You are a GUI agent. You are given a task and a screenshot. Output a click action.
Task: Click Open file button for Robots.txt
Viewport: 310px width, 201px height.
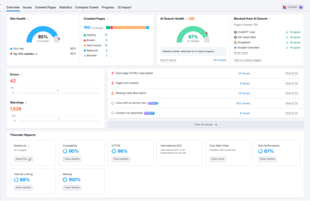point(23,159)
